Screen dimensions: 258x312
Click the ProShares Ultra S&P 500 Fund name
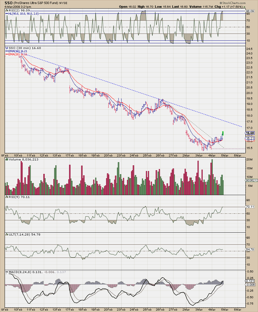tap(36, 3)
